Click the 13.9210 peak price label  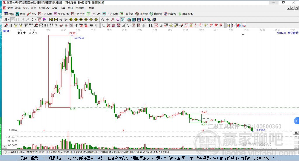tap(79, 38)
